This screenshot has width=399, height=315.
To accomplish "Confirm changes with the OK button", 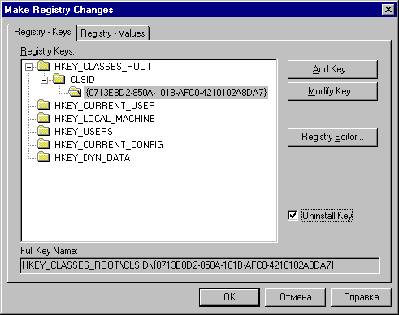I will (x=229, y=297).
